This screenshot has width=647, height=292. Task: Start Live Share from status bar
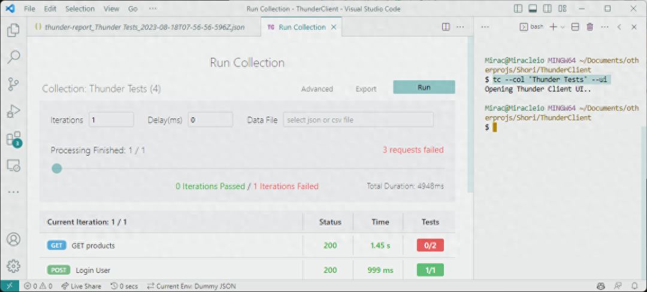pos(82,286)
